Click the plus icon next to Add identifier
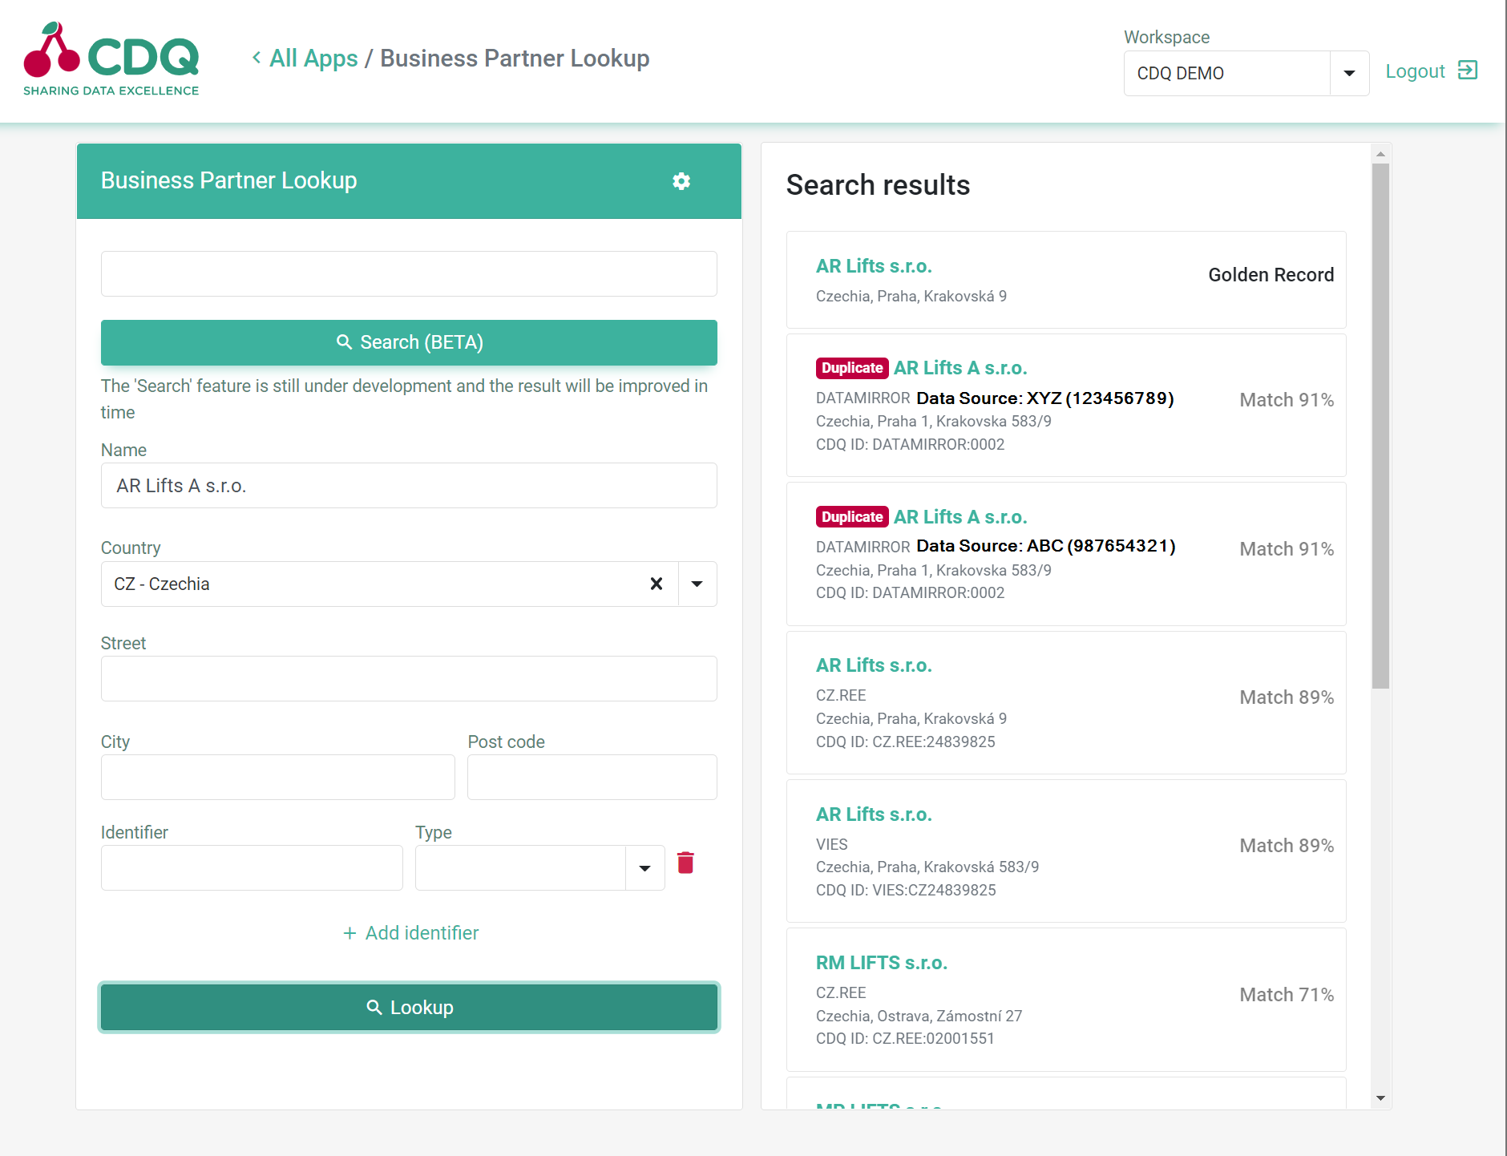This screenshot has height=1156, width=1507. point(349,933)
